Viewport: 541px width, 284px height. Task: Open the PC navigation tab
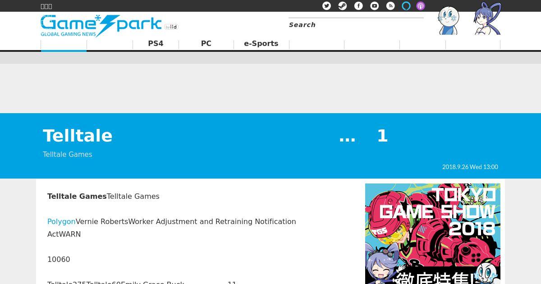click(x=206, y=44)
